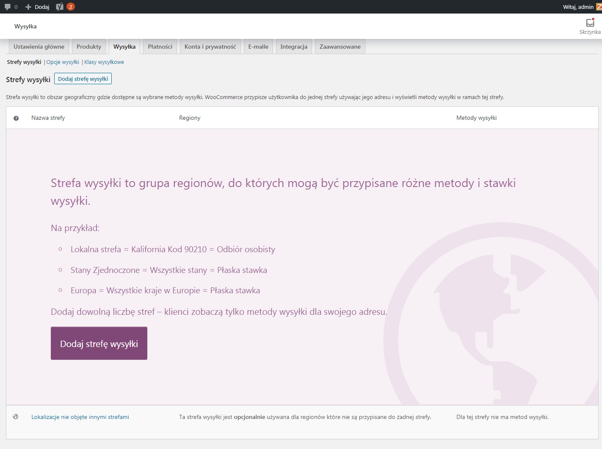Select the Wysyłka tab
Screen dimensions: 602x449
[124, 47]
